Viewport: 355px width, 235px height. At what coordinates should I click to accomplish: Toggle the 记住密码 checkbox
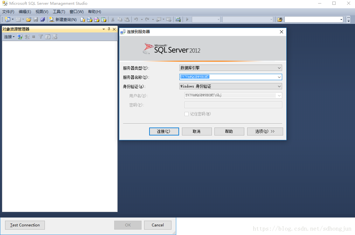tap(186, 114)
